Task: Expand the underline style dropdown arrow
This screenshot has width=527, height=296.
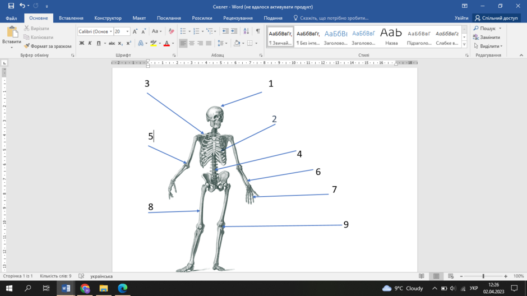Action: pyautogui.click(x=105, y=43)
